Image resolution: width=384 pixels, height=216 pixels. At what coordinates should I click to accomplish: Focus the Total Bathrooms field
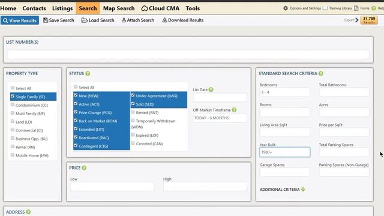(x=344, y=92)
